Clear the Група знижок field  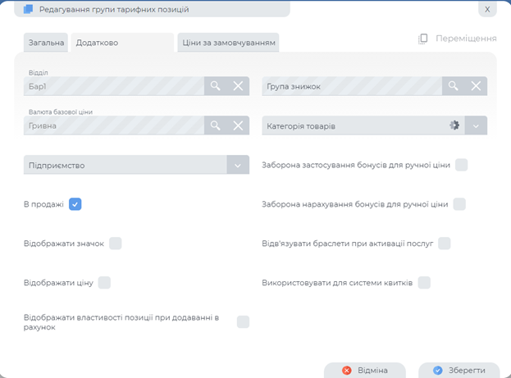click(x=476, y=86)
